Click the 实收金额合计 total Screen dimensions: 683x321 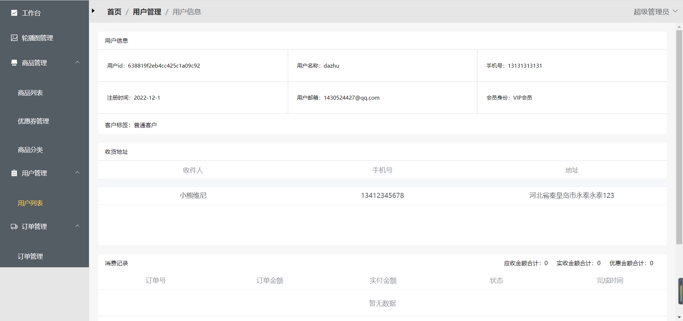578,263
